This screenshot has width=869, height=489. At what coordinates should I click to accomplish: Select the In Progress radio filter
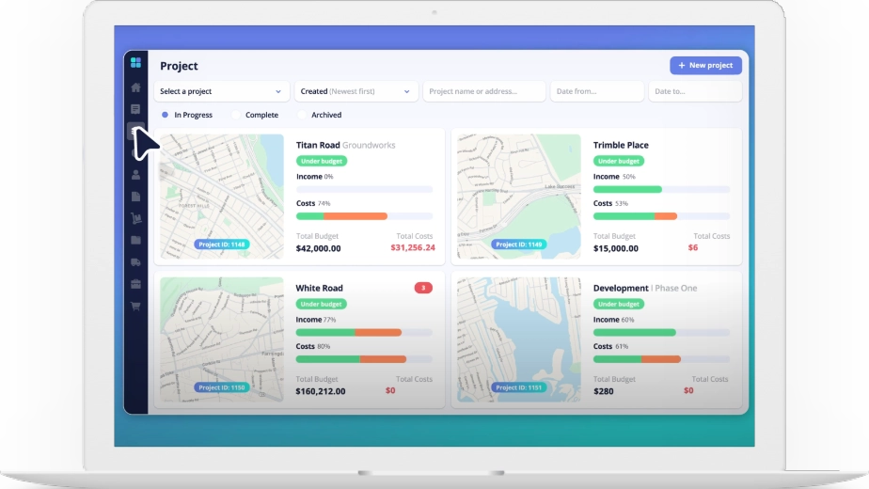pos(166,115)
